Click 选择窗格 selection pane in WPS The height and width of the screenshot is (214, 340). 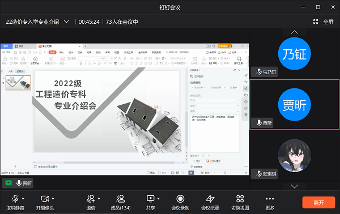coord(197,76)
